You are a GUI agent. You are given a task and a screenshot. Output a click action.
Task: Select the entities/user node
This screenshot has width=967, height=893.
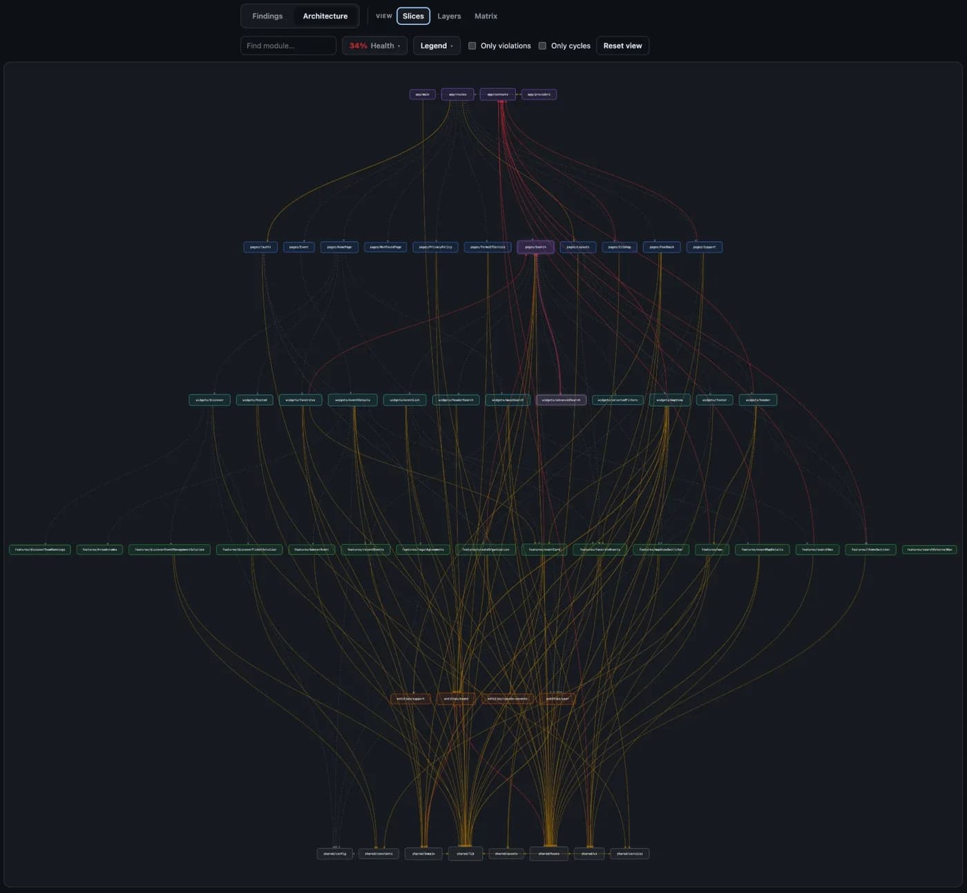[557, 699]
